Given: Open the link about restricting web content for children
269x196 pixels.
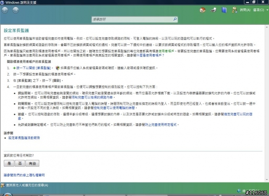Looking at the screenshot, I should pos(92,97).
